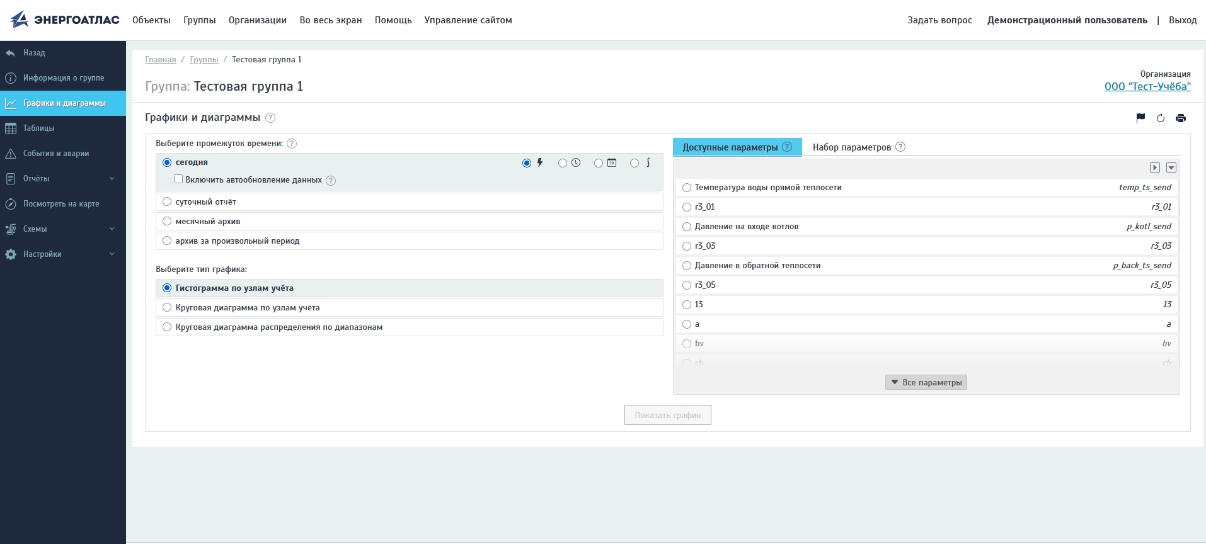
Task: Select the r3_03 parameter radio
Action: tap(687, 246)
